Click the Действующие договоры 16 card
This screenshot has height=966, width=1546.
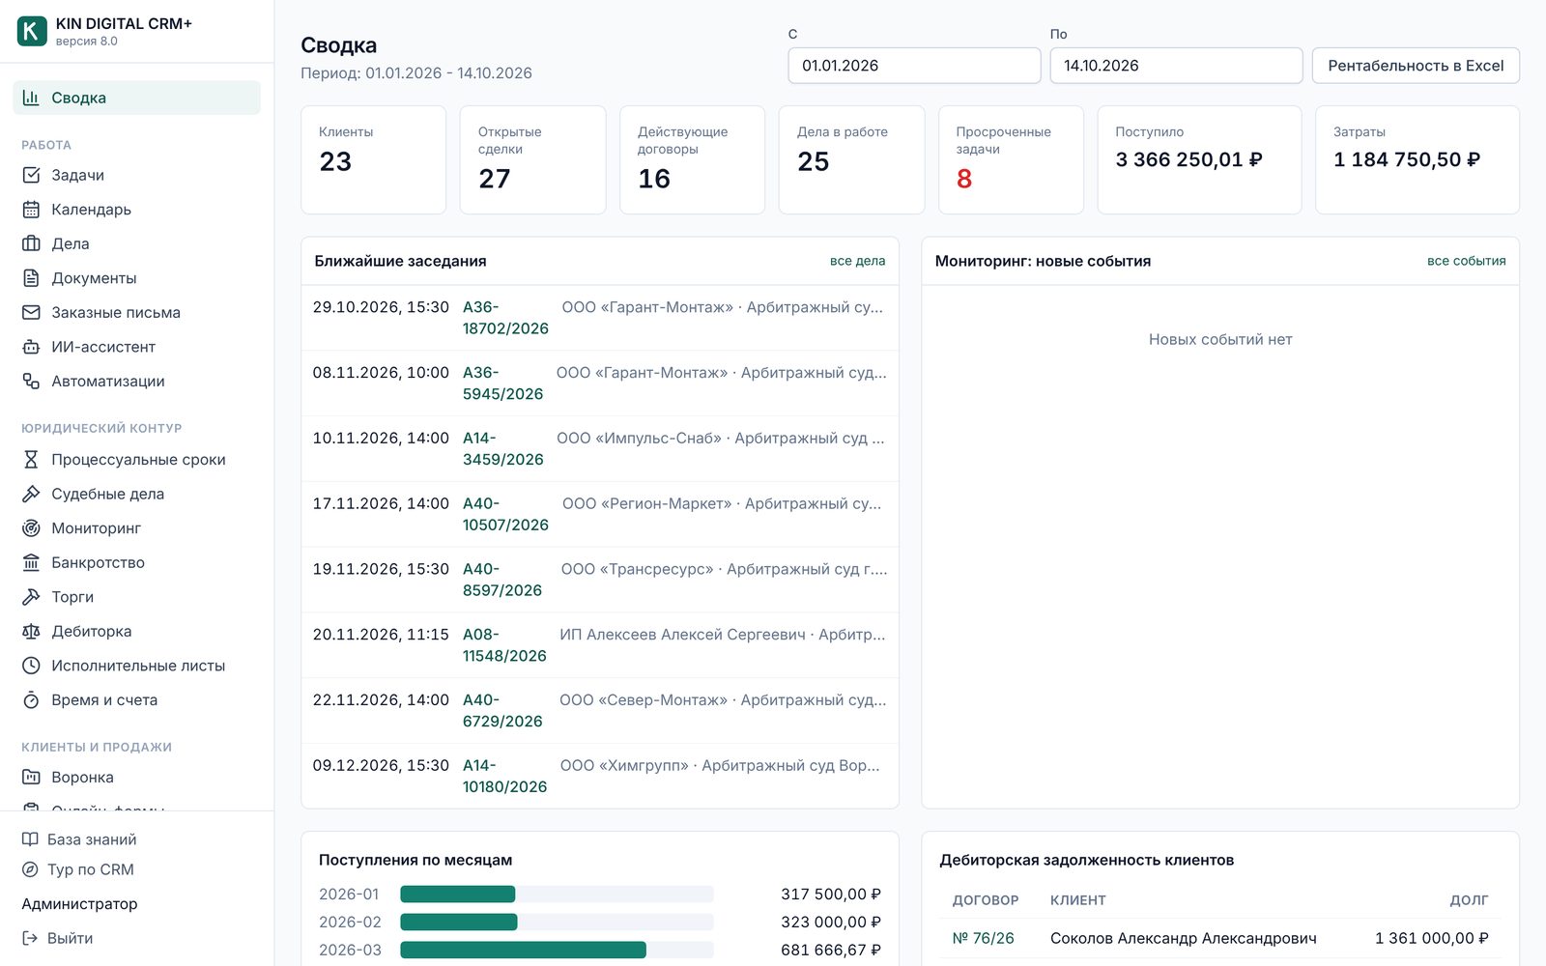692,159
